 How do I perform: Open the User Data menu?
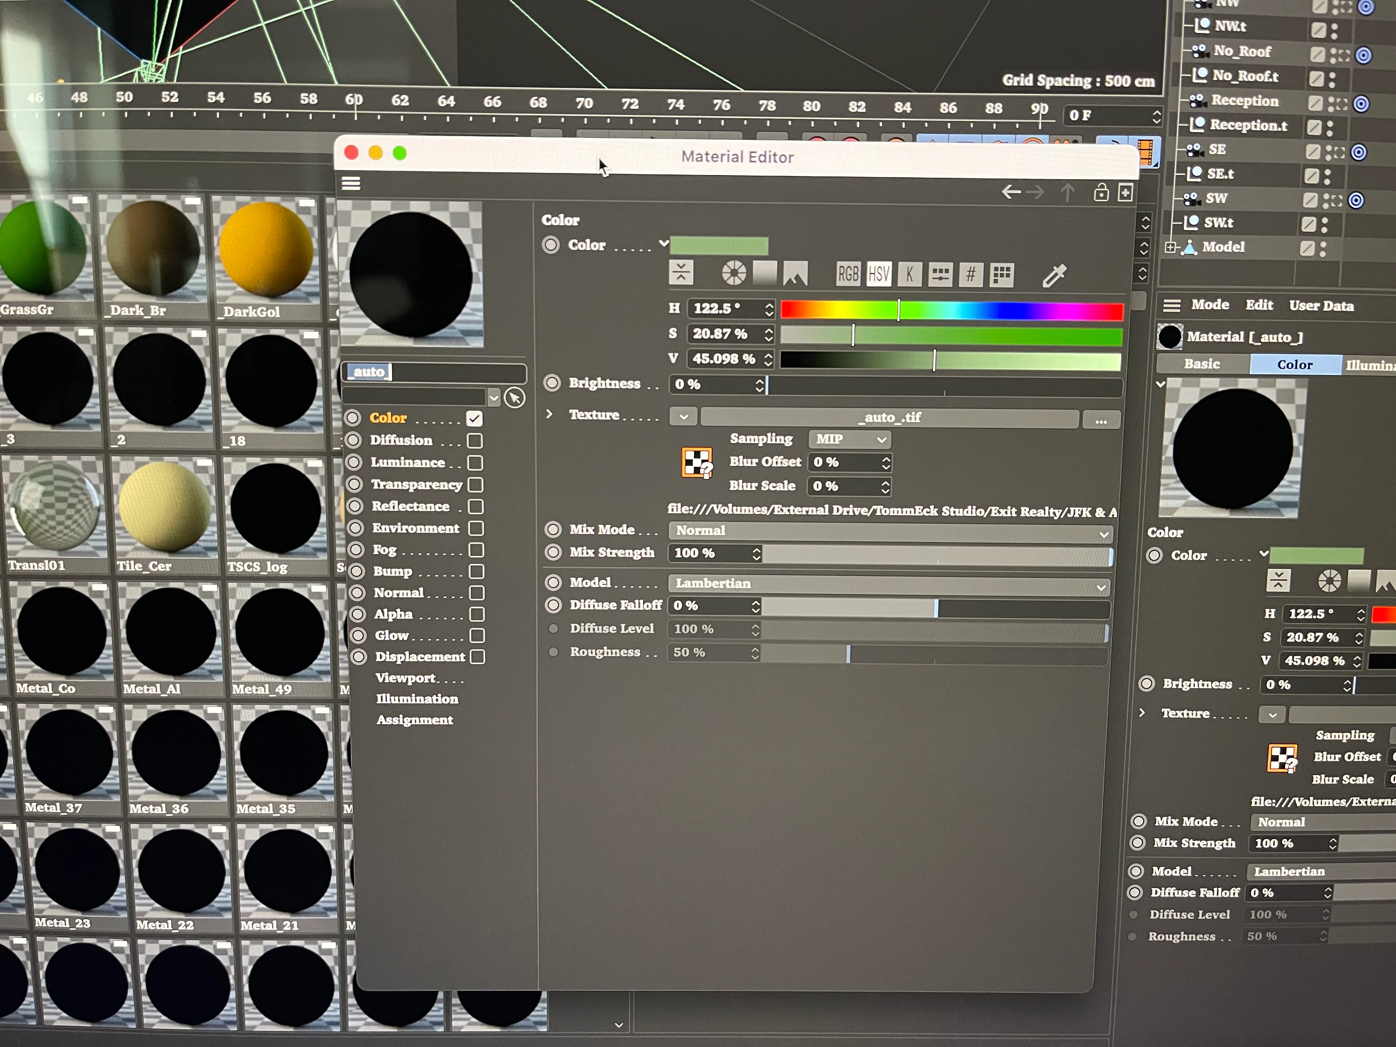click(1321, 306)
